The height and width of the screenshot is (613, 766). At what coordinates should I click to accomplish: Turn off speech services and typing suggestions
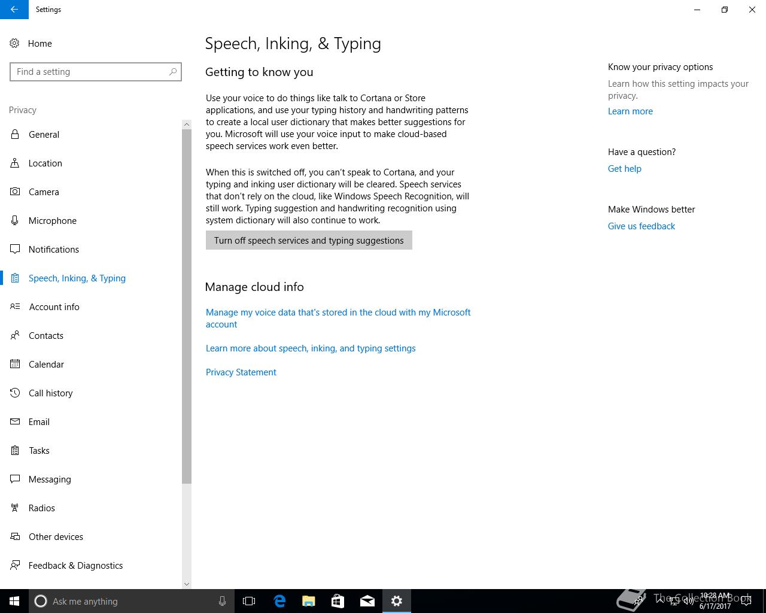coord(309,240)
